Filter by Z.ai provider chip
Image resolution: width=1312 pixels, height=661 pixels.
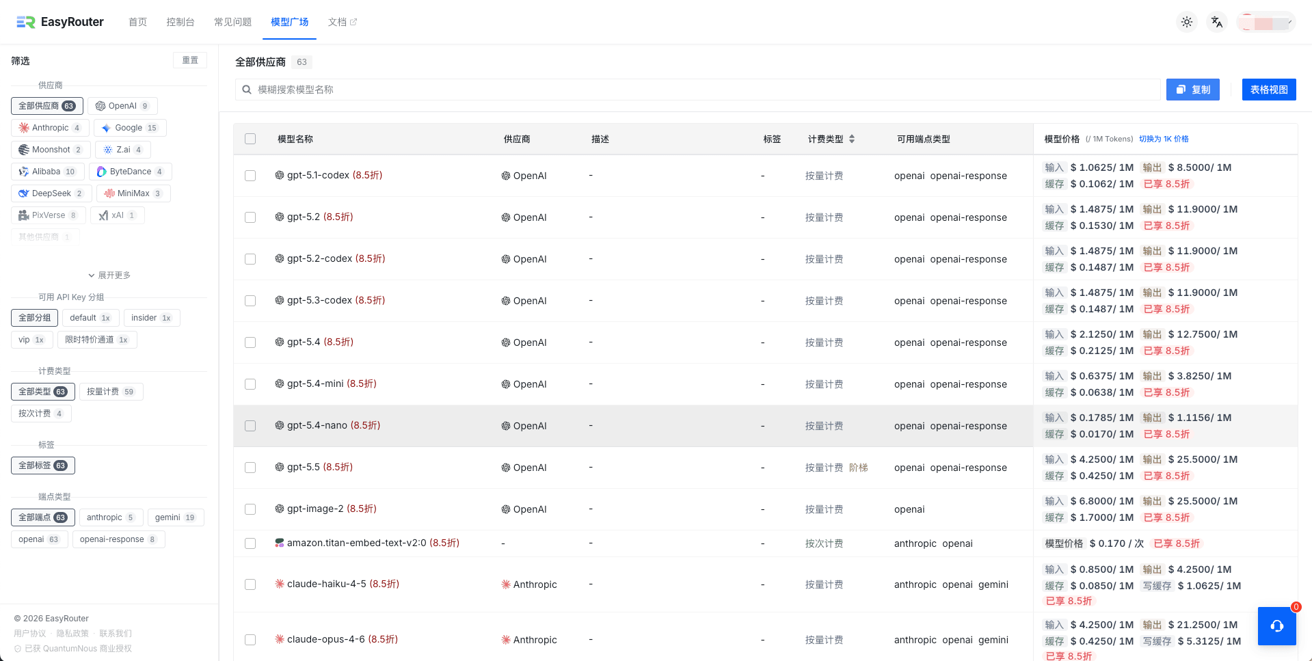point(123,150)
